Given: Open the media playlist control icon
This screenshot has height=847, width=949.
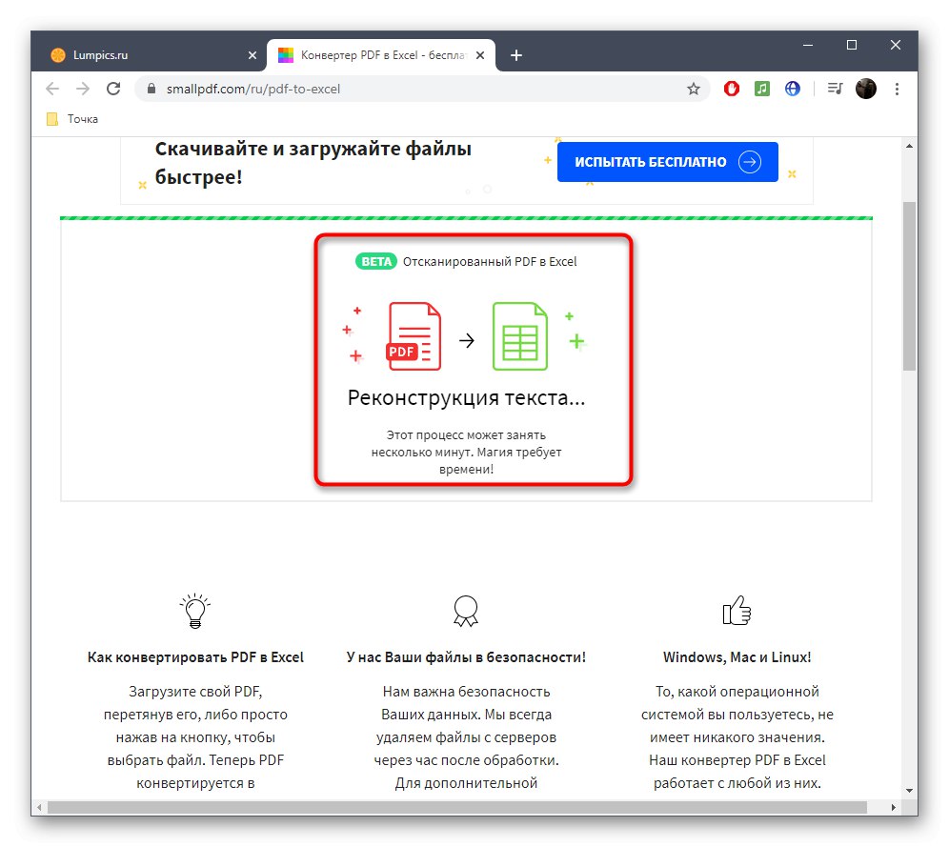Looking at the screenshot, I should 834,89.
